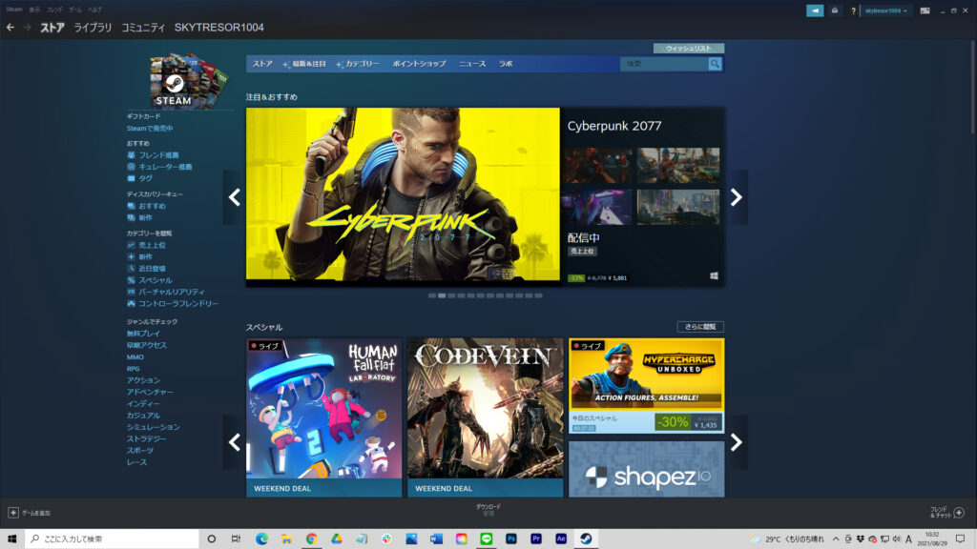Open フレンド推薦 in sidebar

(x=158, y=155)
